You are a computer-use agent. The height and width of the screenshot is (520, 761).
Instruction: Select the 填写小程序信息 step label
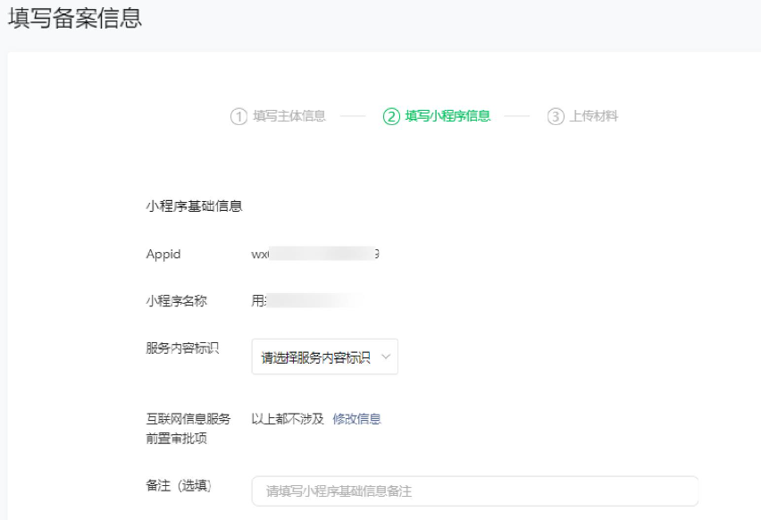click(448, 116)
